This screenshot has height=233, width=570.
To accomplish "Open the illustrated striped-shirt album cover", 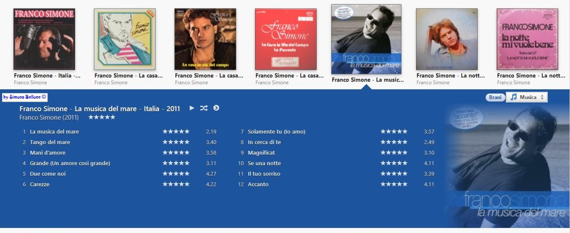I will [x=125, y=39].
